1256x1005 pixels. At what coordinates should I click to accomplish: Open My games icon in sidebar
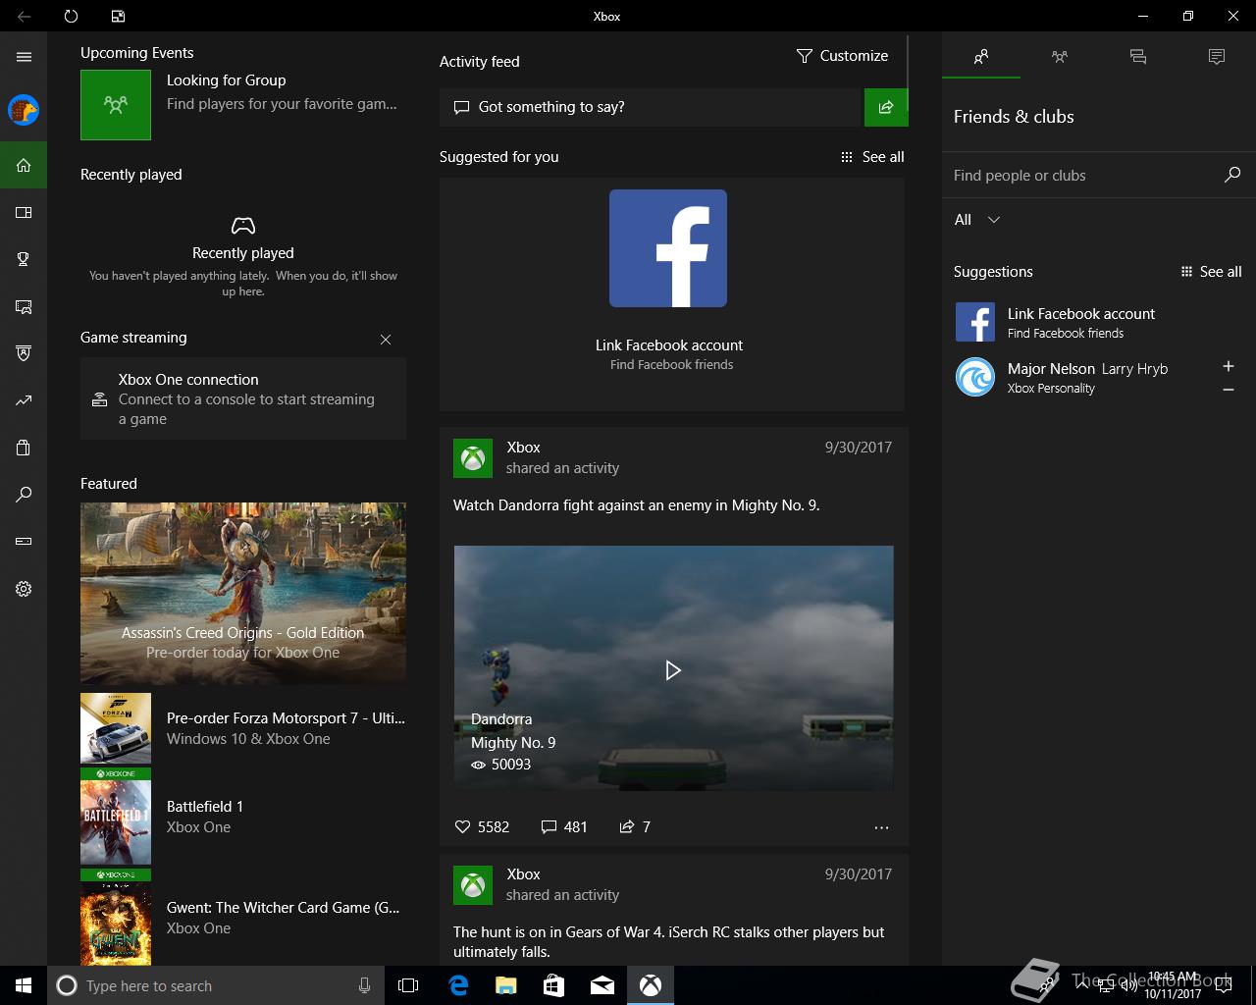(x=24, y=212)
